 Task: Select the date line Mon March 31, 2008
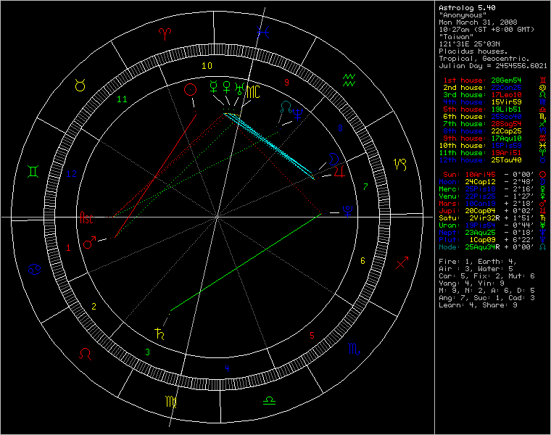478,22
